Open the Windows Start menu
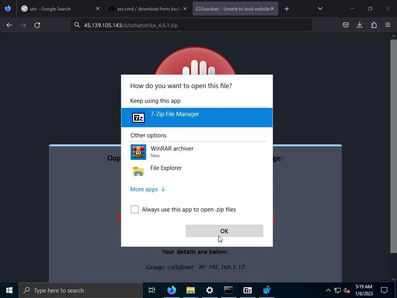The height and width of the screenshot is (298, 397). 9,290
